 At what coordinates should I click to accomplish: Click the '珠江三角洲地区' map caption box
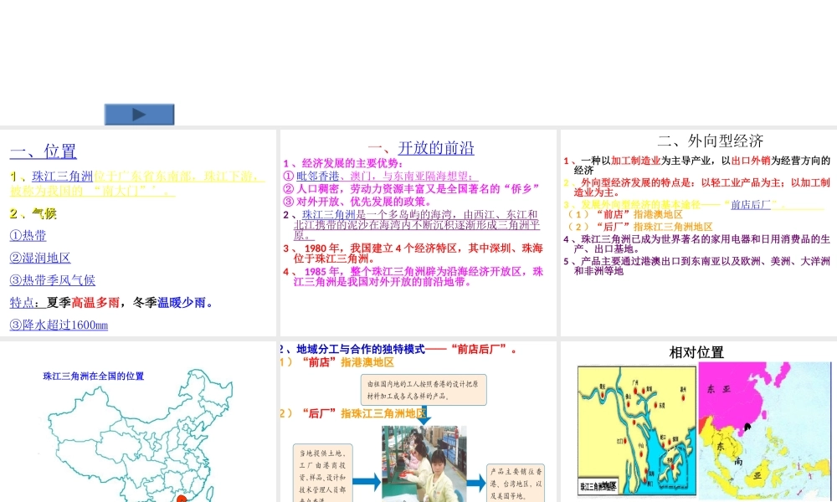[598, 486]
